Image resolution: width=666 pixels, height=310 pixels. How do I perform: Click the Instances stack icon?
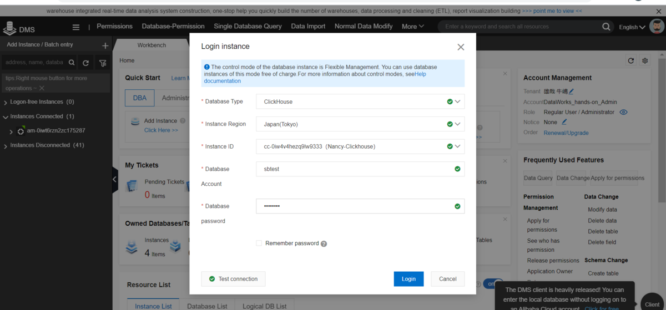[132, 246]
